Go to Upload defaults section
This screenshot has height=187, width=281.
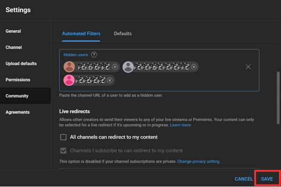click(21, 64)
